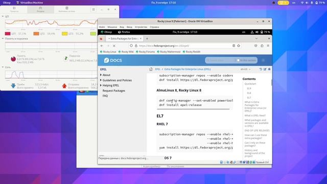Collapse the Память и подкачка section
Viewport: 327px width, 184px height.
3,39
